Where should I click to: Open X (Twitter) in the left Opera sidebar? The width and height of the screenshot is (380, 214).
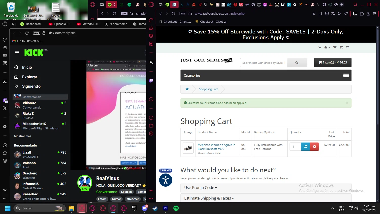pyautogui.click(x=5, y=108)
